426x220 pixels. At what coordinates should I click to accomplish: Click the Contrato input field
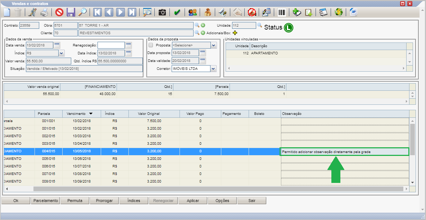click(30, 25)
